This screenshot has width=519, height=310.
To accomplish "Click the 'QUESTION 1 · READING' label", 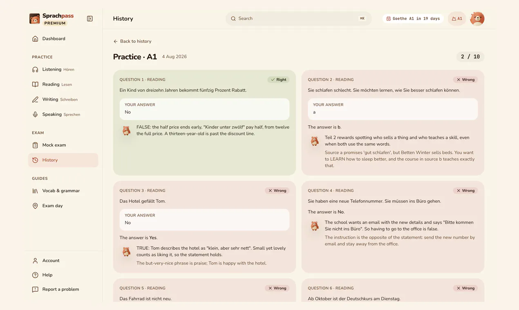I will click(x=143, y=80).
